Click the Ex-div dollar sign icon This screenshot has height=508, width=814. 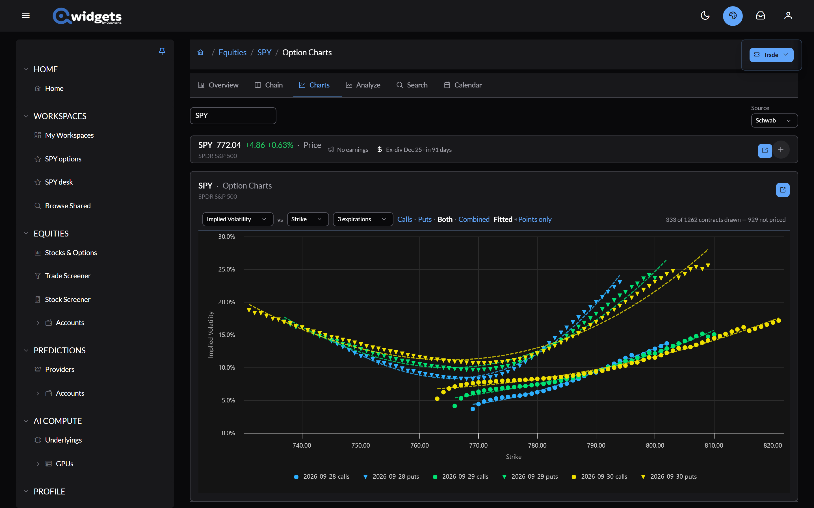(379, 150)
